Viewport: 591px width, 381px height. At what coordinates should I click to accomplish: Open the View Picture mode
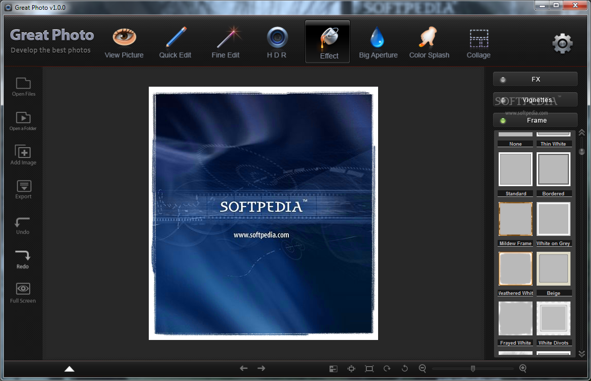coord(124,43)
